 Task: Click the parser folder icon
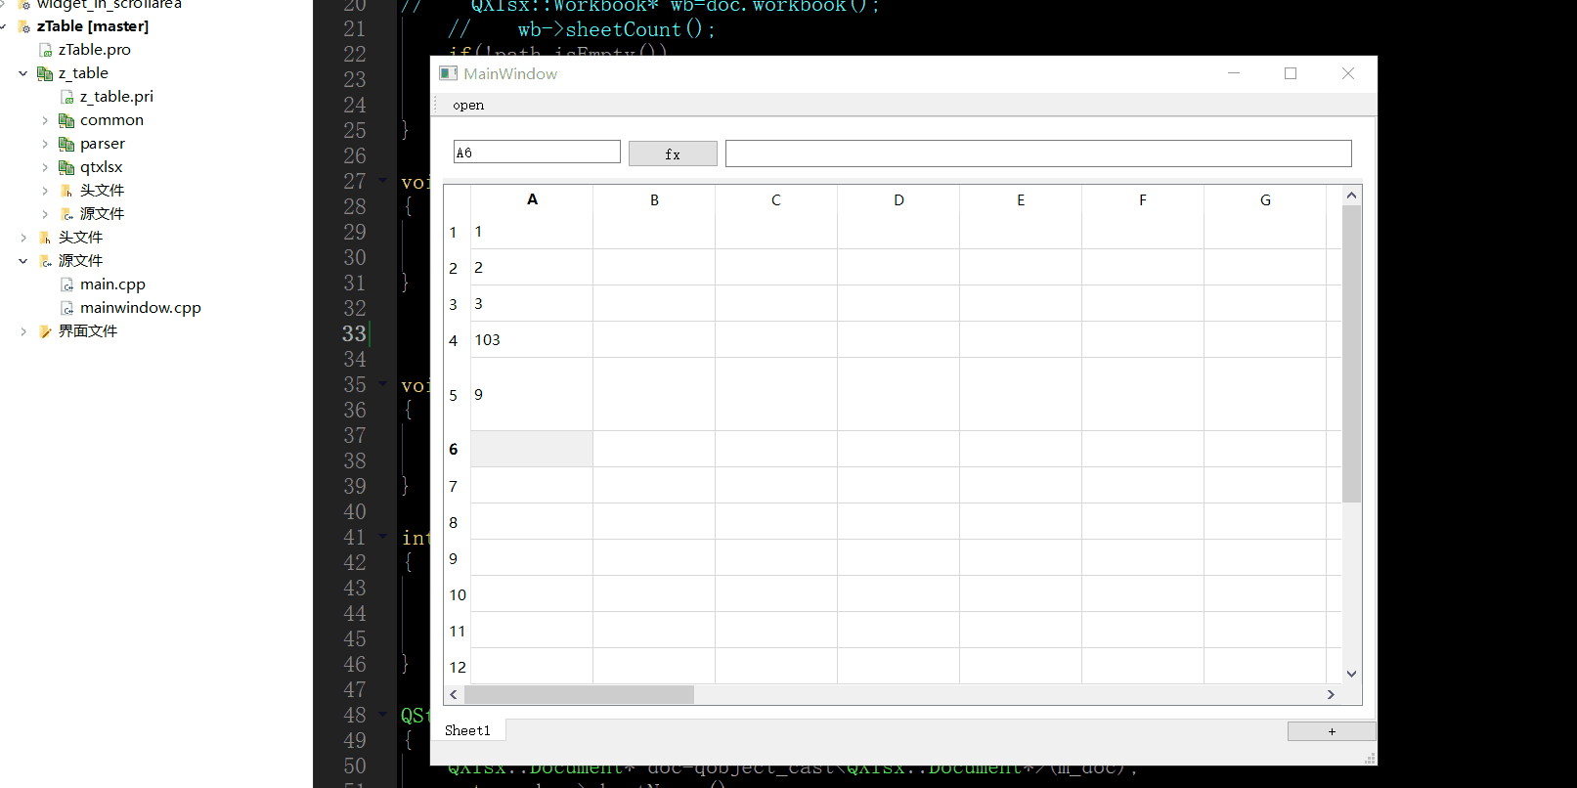tap(66, 144)
